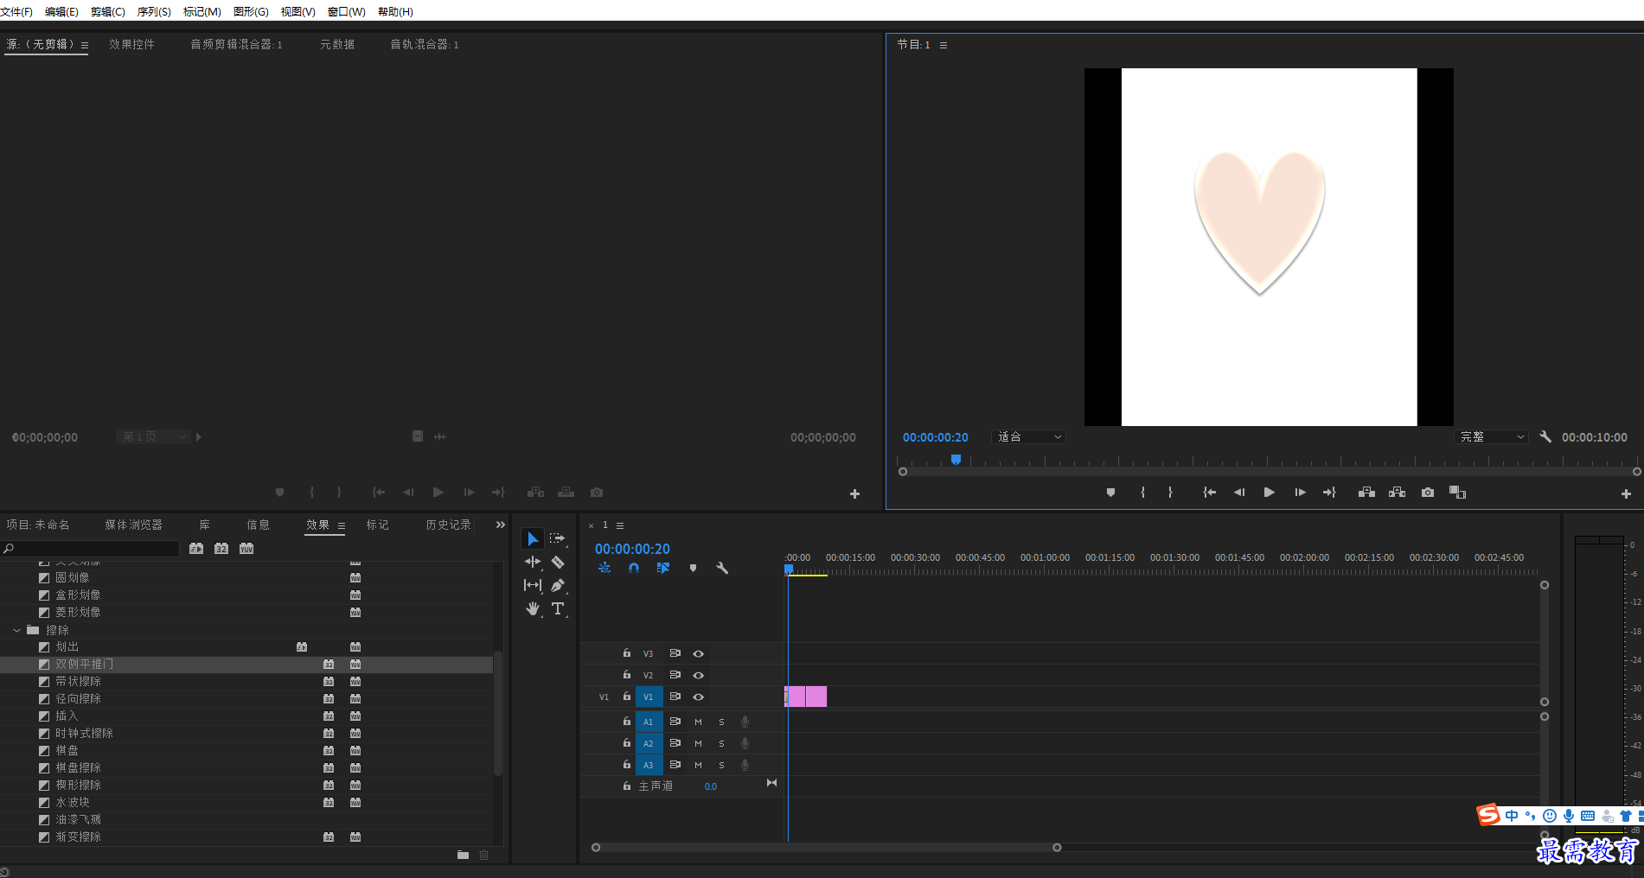Image resolution: width=1644 pixels, height=878 pixels.
Task: Toggle Linked Selection in timeline
Action: click(663, 568)
